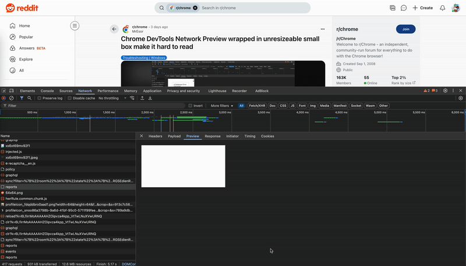The image size is (466, 266).
Task: Enable the Disable cache checkbox
Action: point(69,98)
